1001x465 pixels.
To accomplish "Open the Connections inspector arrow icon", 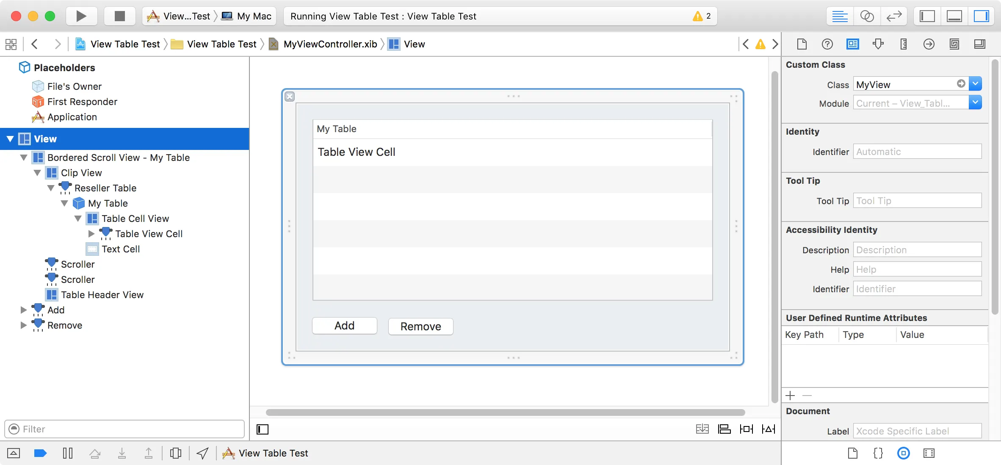I will tap(929, 44).
